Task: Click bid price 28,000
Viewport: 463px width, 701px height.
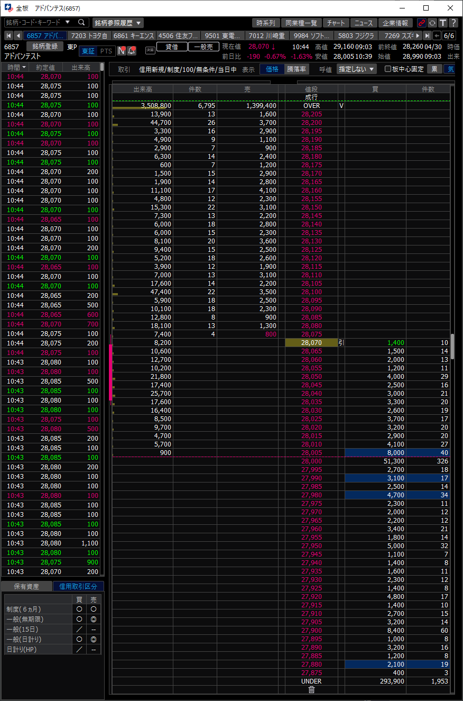Action: pyautogui.click(x=311, y=461)
